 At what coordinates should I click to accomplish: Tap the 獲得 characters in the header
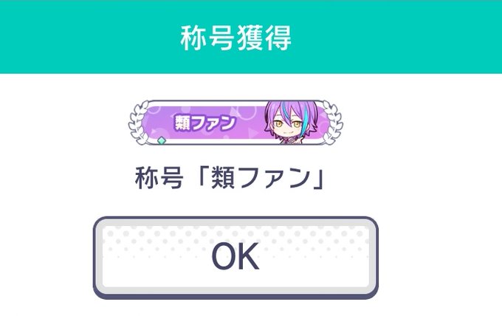point(264,38)
